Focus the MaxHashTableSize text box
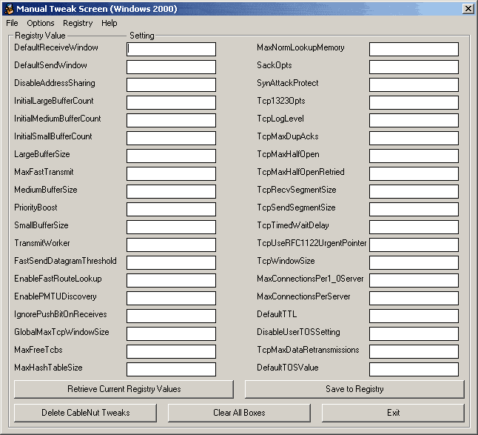Screen dimensions: 478x435 pyautogui.click(x=171, y=369)
